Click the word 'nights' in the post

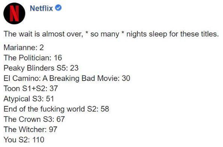(137, 34)
